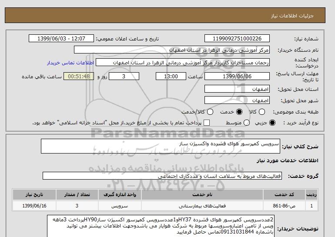Select the خدمت radio button

click(x=239, y=112)
